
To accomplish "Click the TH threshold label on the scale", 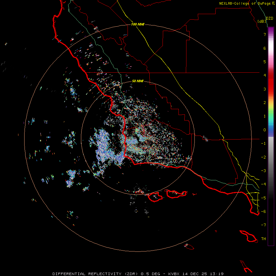I will tap(263, 239).
